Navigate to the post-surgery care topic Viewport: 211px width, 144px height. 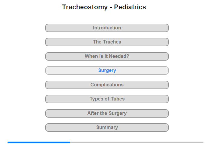pos(107,113)
